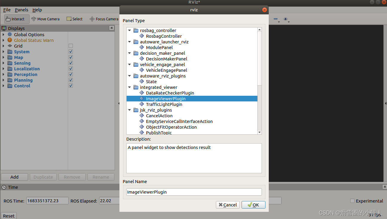This screenshot has height=219, width=387.
Task: Click the CancelAction diamond icon
Action: pos(142,115)
